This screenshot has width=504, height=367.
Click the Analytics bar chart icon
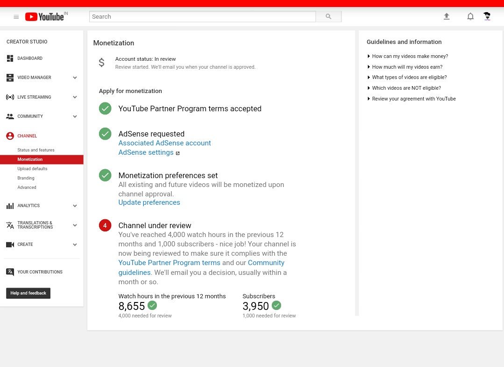click(10, 206)
